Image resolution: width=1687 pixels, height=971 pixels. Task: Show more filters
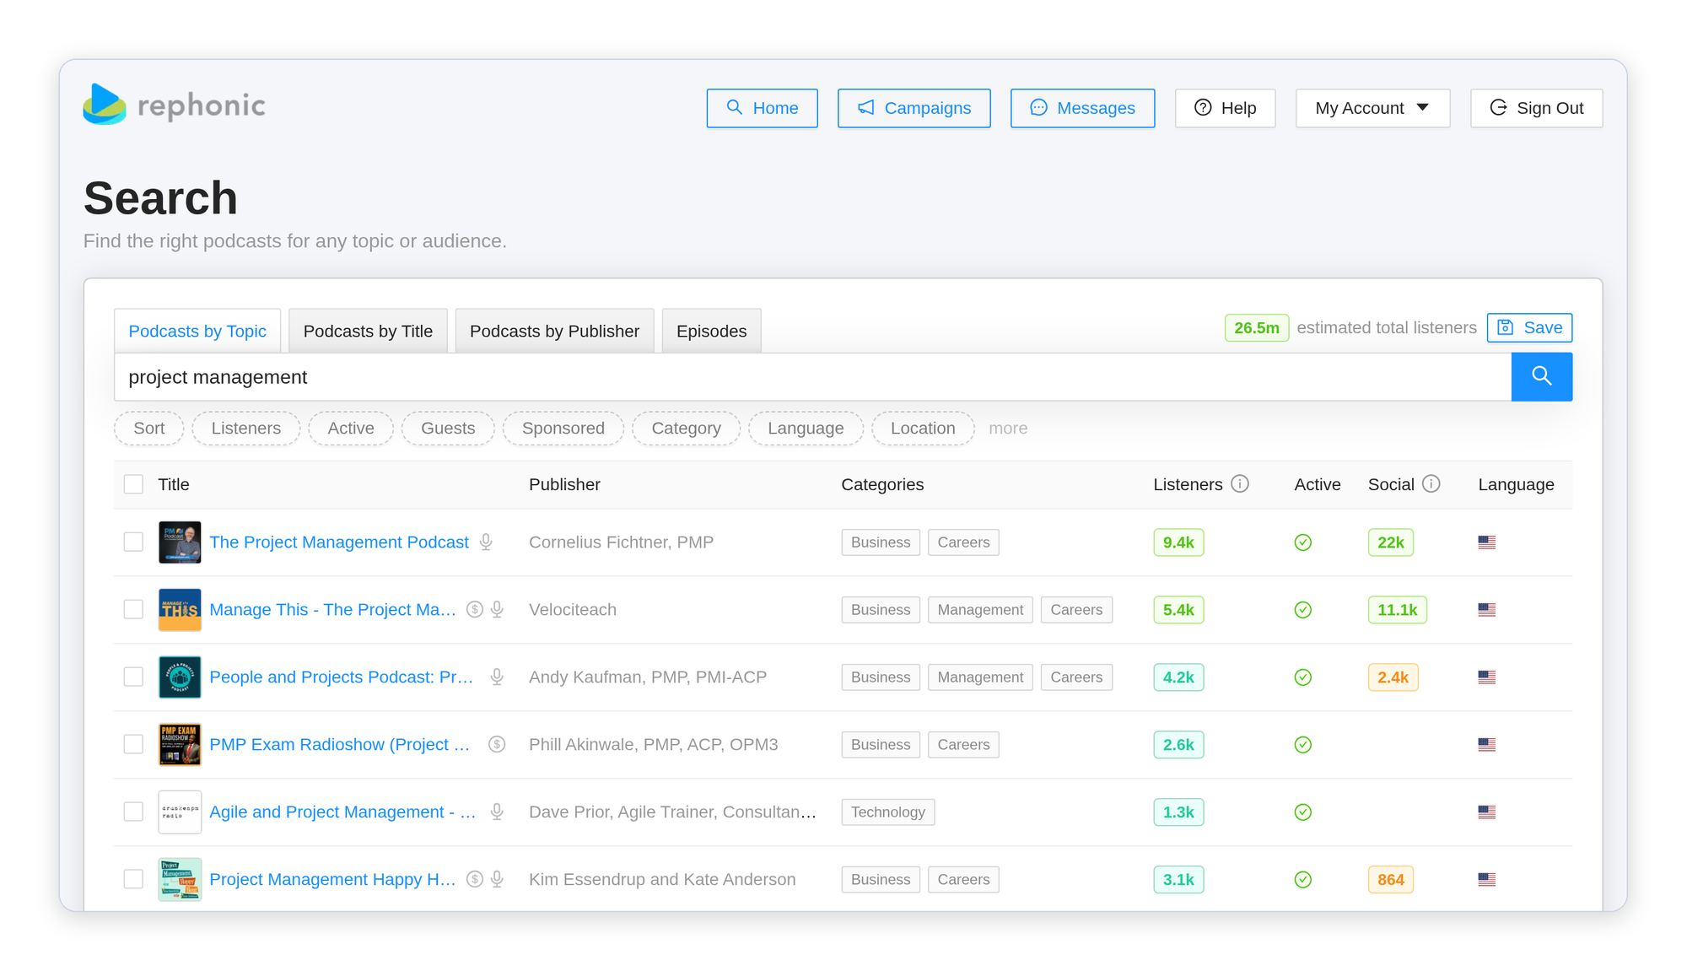click(1008, 428)
